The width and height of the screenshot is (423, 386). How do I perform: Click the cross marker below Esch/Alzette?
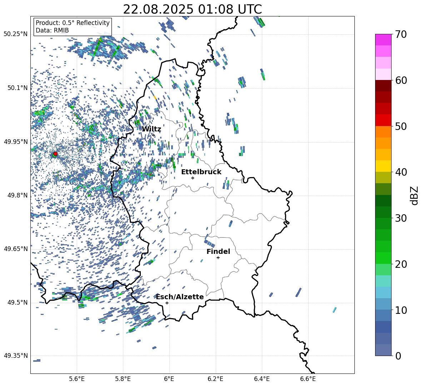pos(167,303)
